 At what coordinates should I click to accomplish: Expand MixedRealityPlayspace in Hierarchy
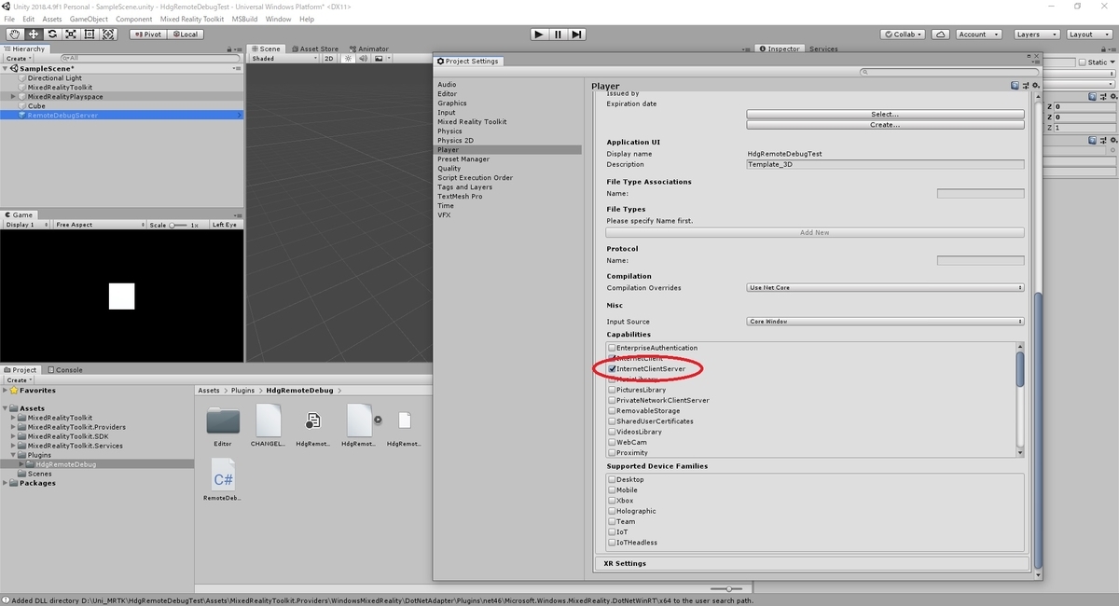pos(13,97)
